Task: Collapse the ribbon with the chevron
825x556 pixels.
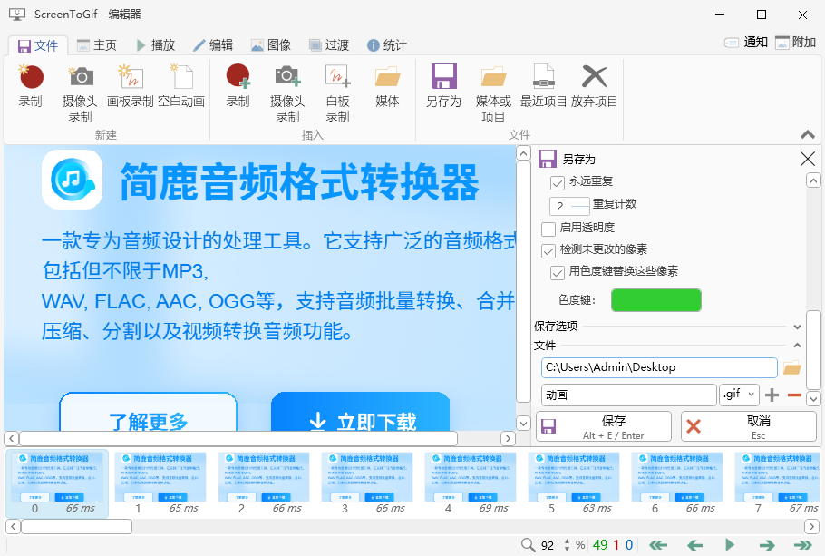Action: coord(807,134)
